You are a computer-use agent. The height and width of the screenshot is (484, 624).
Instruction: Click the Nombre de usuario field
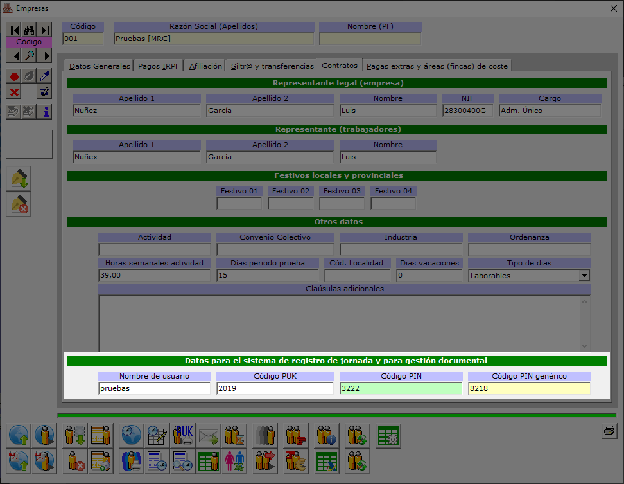coord(154,388)
